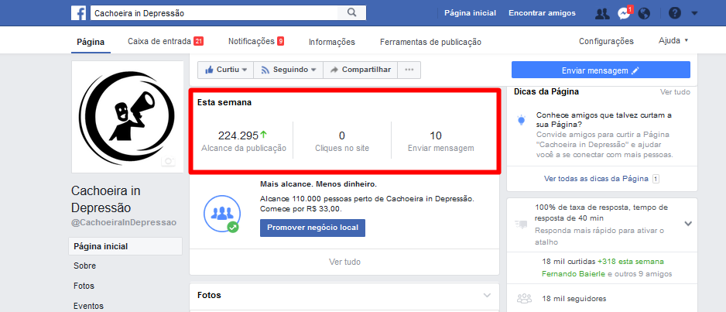This screenshot has height=312, width=726.
Task: Open the globe notifications icon
Action: 644,13
